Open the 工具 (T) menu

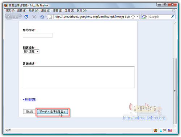point(70,11)
